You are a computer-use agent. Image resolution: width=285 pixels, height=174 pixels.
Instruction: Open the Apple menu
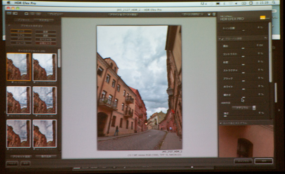(9, 3)
